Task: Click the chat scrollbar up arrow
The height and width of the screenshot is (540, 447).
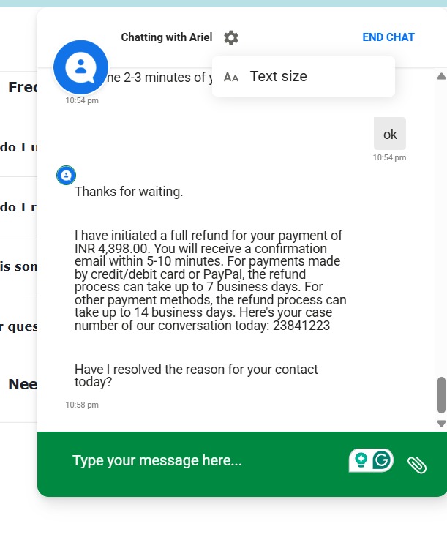Action: tap(441, 76)
